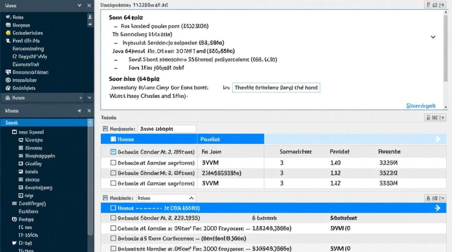452x252 pixels.
Task: Check the box in the lower blue header row
Action: [113, 208]
